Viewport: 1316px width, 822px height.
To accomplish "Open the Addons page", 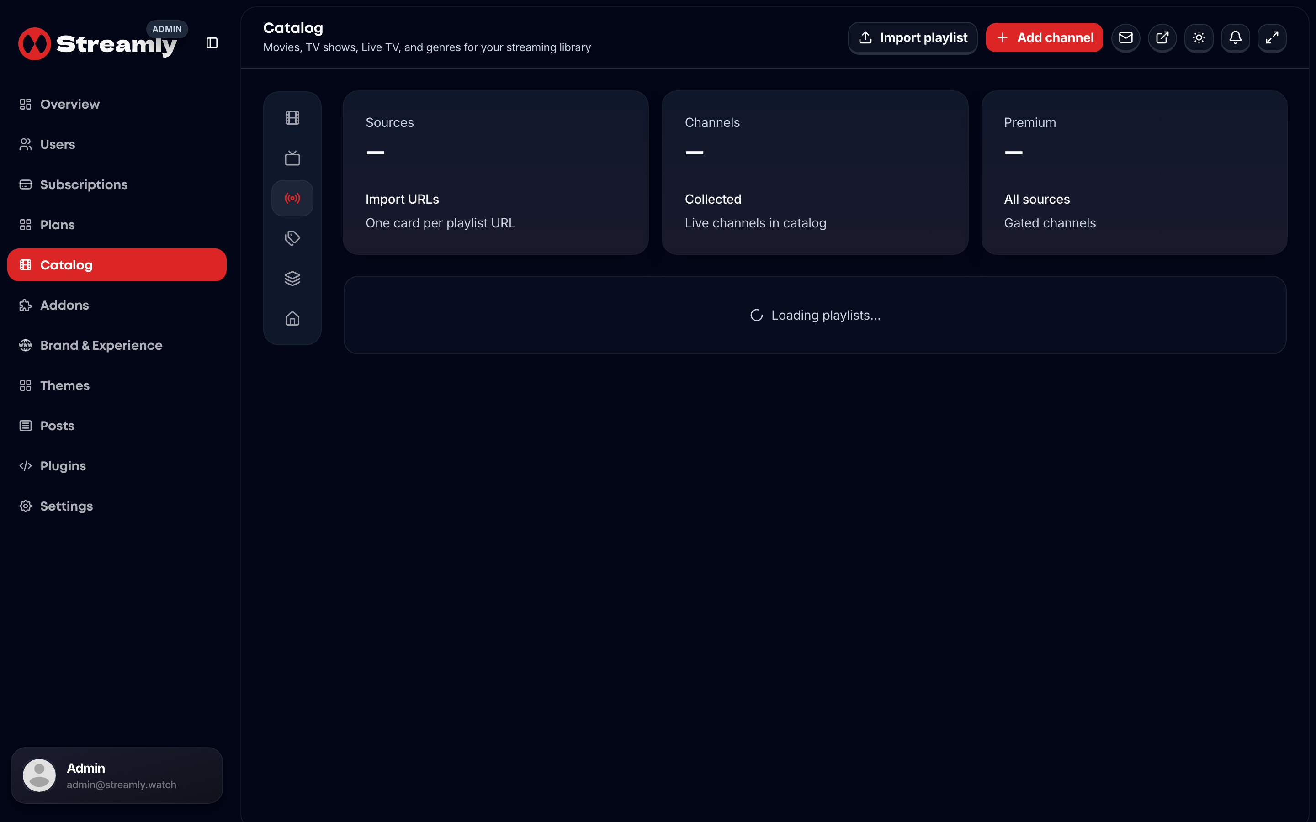I will tap(117, 305).
